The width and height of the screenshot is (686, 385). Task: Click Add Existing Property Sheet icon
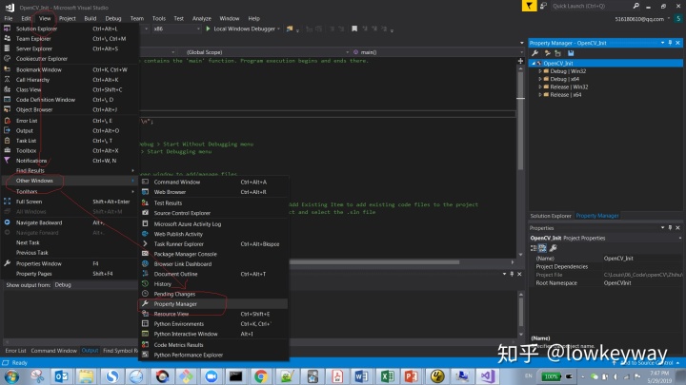[557, 53]
